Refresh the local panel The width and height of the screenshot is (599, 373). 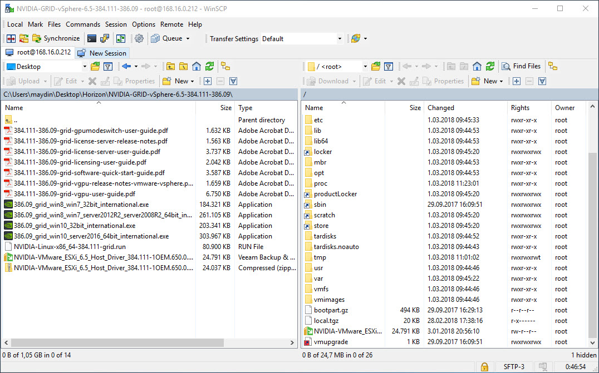(x=209, y=67)
